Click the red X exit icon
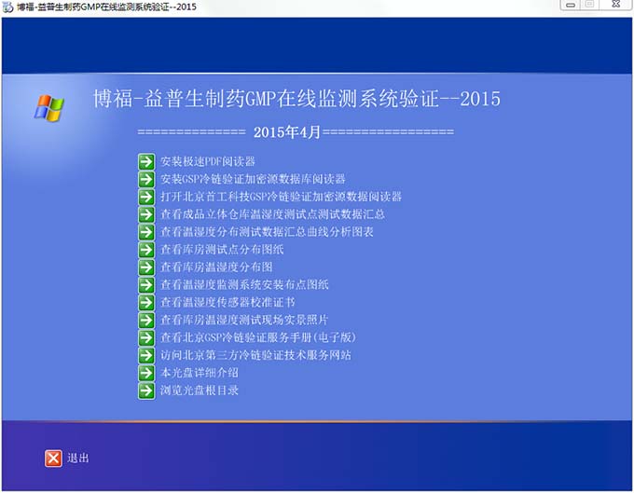The height and width of the screenshot is (493, 634). [x=53, y=459]
